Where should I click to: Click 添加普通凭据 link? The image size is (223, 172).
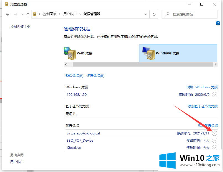208,126
